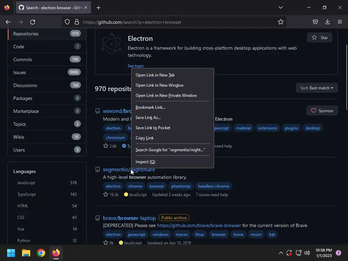Open File Explorer from the taskbar
The image size is (348, 261).
coord(26,253)
